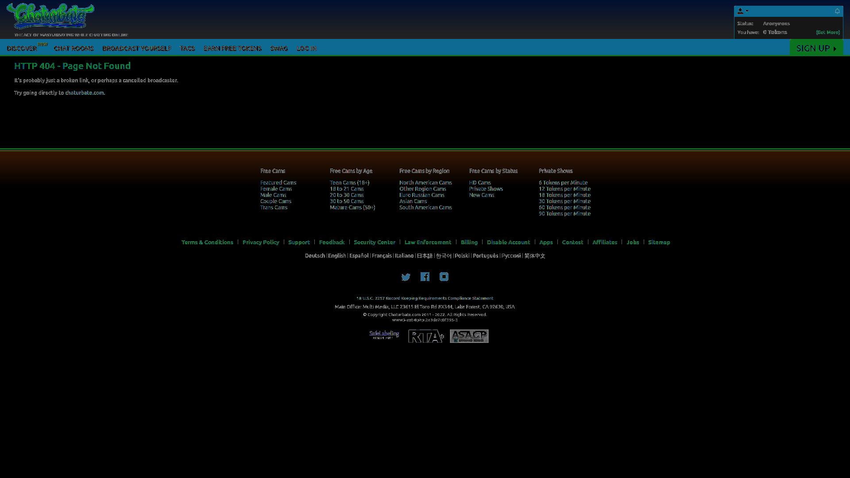Open Private Shows link under Status

486,189
